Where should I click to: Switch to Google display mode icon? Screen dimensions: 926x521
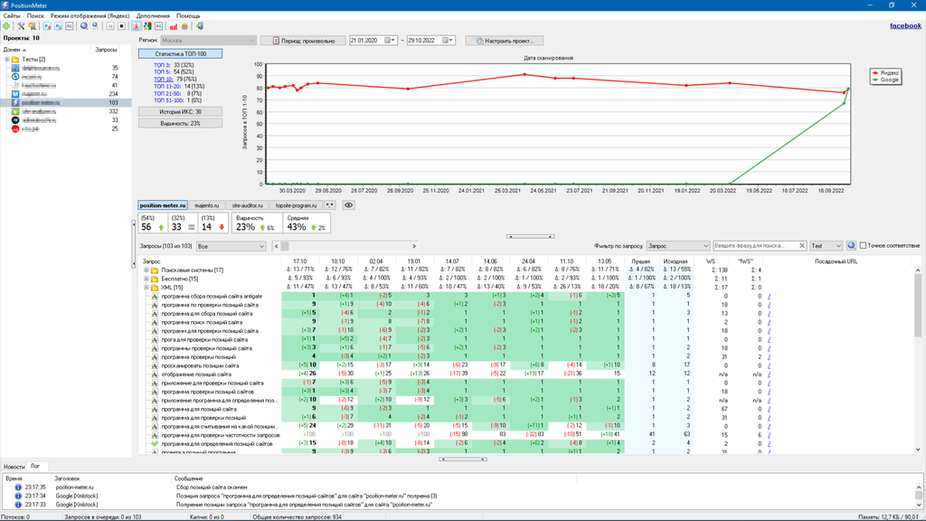click(147, 26)
